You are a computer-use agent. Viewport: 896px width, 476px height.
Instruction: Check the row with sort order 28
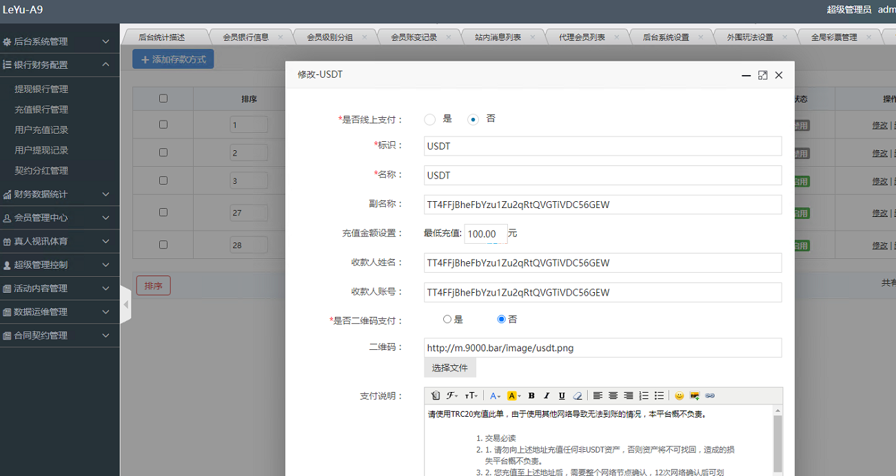pyautogui.click(x=163, y=245)
